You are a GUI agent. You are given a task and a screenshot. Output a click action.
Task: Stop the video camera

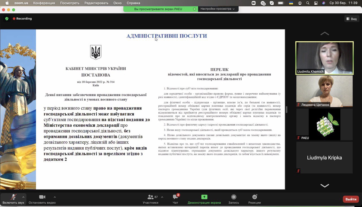pyautogui.click(x=42, y=197)
